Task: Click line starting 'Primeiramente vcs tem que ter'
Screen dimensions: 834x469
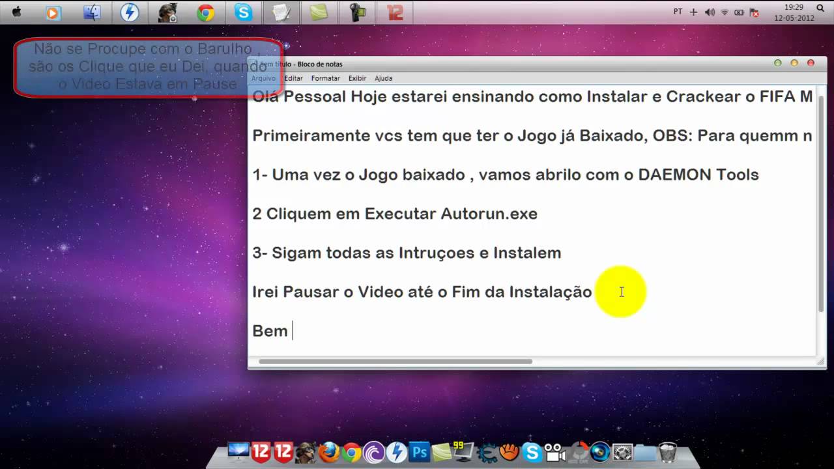Action: pyautogui.click(x=532, y=135)
